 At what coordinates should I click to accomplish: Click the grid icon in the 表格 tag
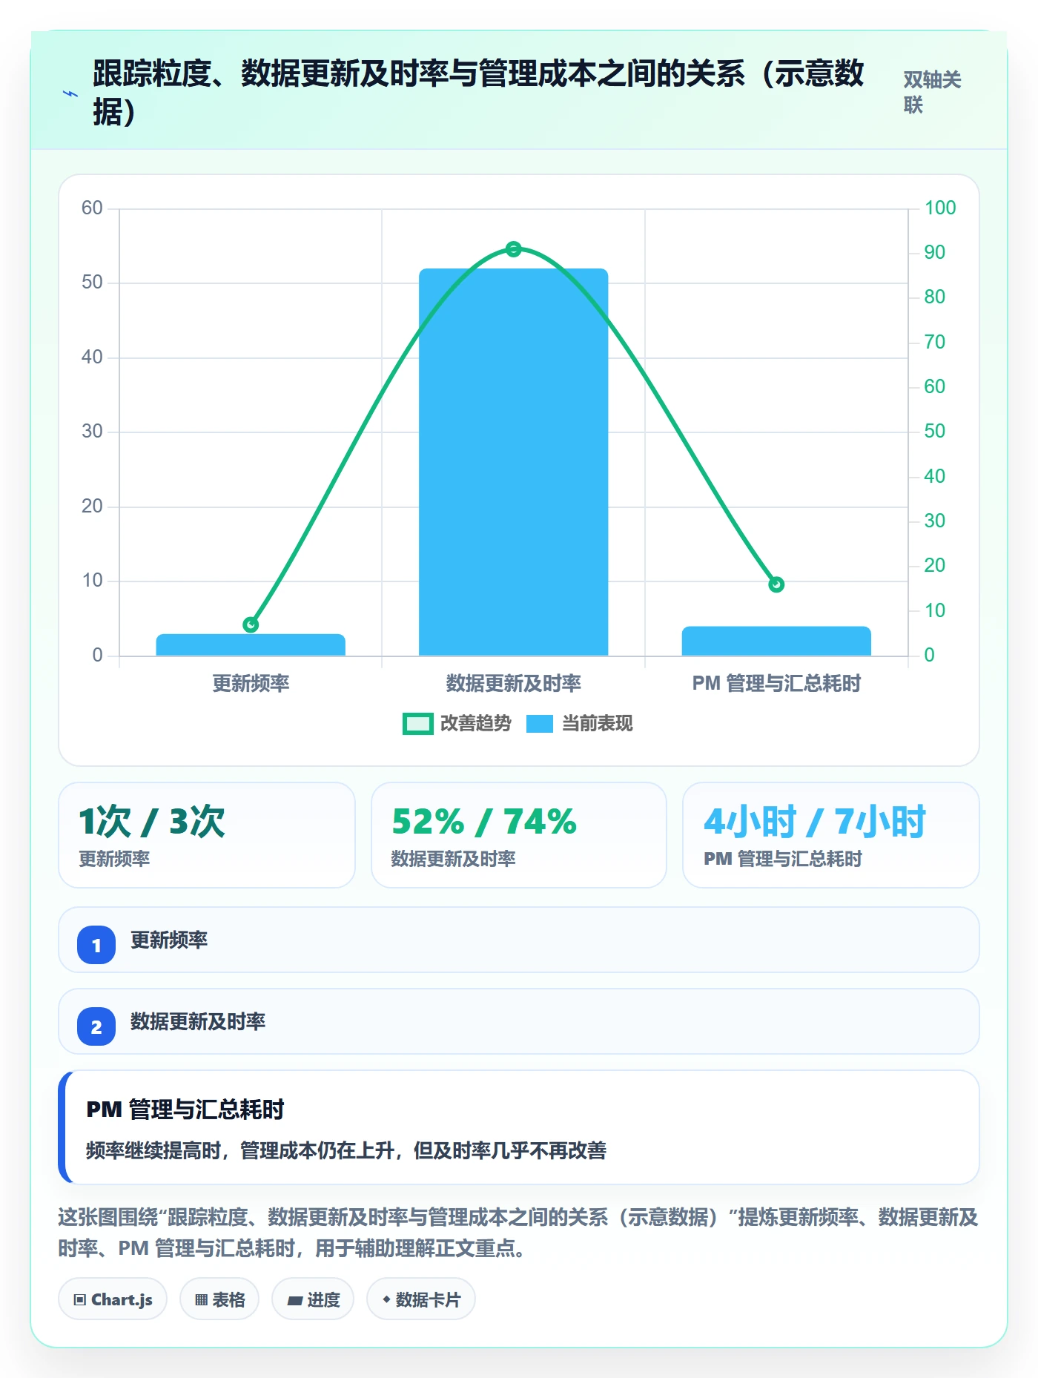pos(201,1299)
